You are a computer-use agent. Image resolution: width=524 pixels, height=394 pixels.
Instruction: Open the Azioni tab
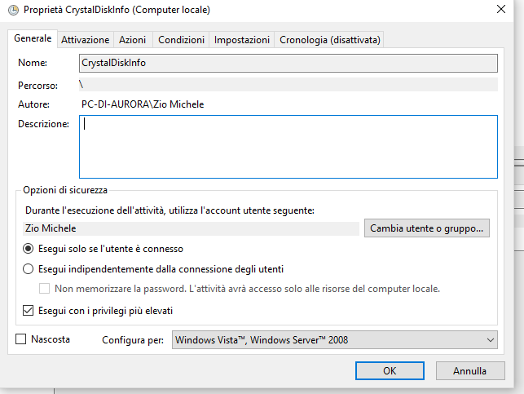(x=133, y=40)
